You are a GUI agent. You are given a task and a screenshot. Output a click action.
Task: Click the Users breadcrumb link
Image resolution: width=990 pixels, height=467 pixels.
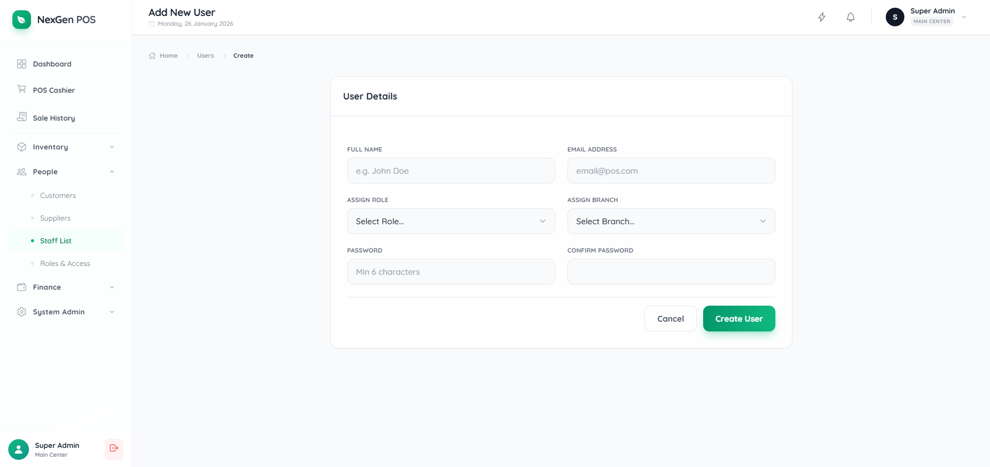205,55
